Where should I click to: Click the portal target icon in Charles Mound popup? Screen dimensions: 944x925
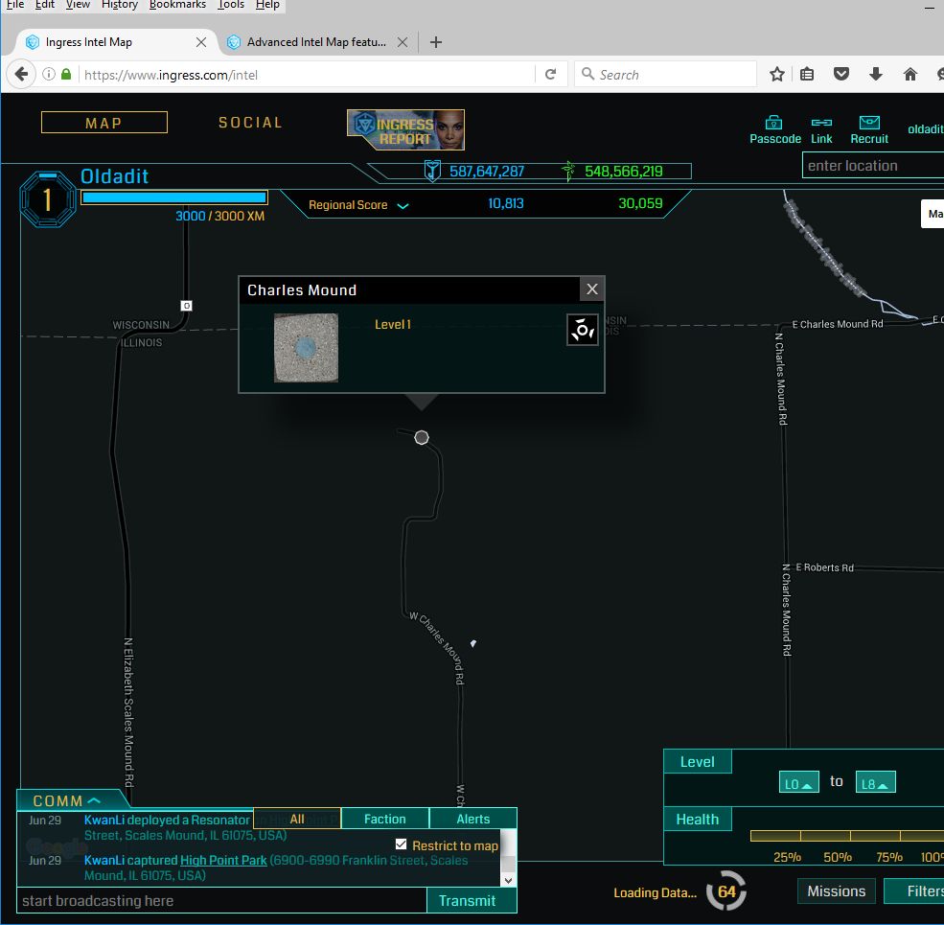(582, 329)
